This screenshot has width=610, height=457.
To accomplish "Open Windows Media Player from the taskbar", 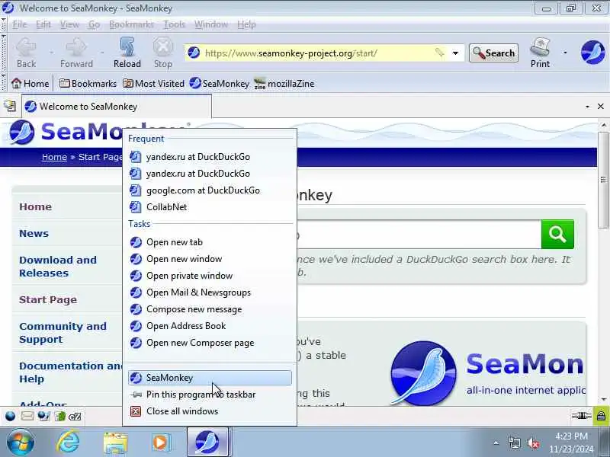I will (x=161, y=443).
